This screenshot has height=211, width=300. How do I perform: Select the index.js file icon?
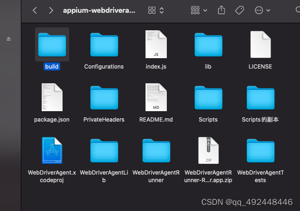pyautogui.click(x=156, y=44)
